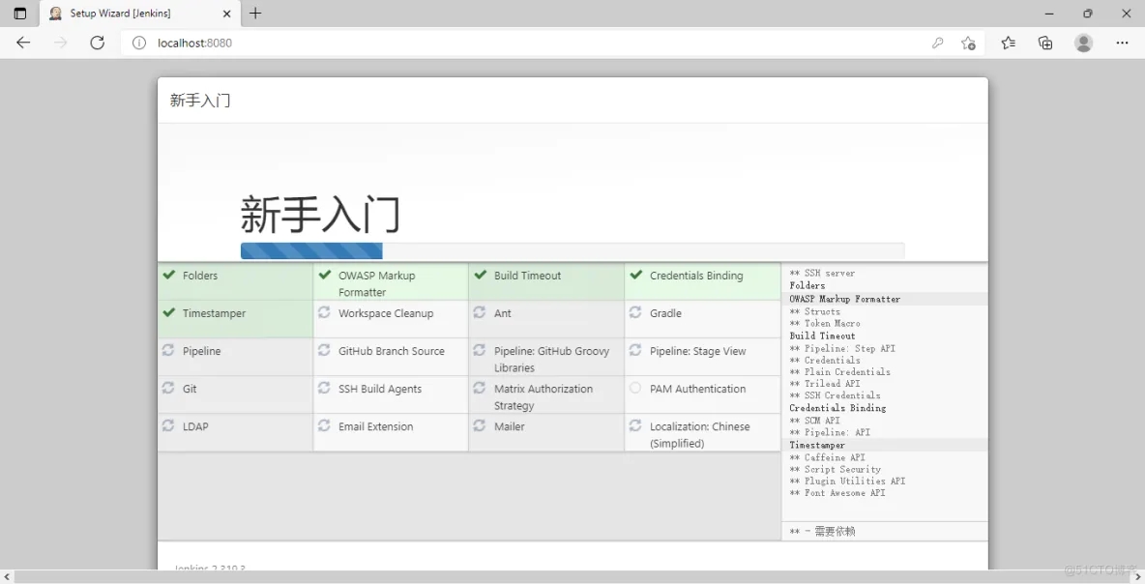Click the spinner icon beside Pipeline plugin

point(168,351)
